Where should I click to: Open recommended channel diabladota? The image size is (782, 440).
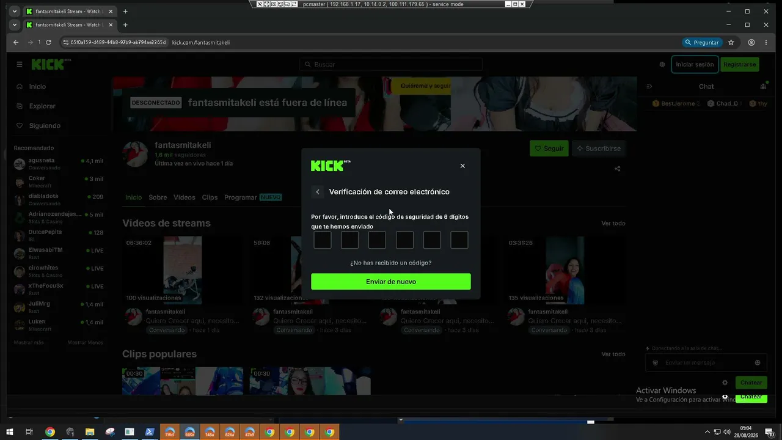pyautogui.click(x=59, y=200)
